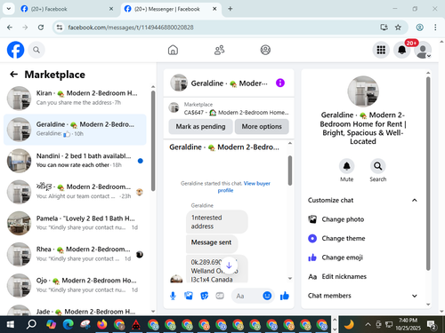This screenshot has height=333, width=445.
Task: Open Geraldine's conversation in list
Action: (x=75, y=130)
